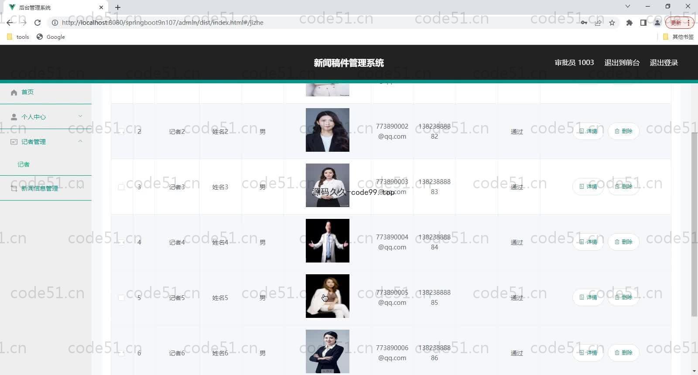Tick the checkbox for row 3 记者3

[x=121, y=187]
